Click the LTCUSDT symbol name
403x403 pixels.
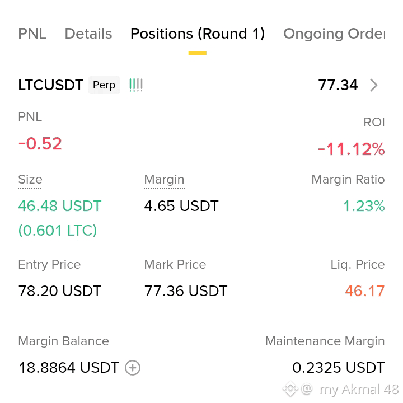coord(50,85)
